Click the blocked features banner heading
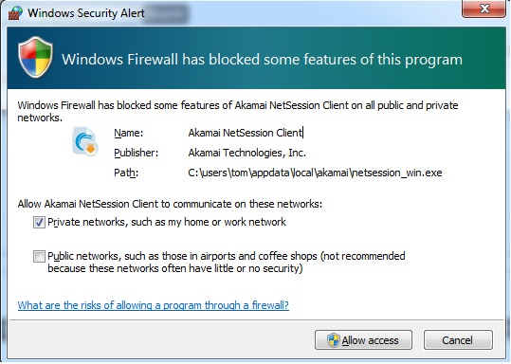511x364 pixels. pos(262,60)
